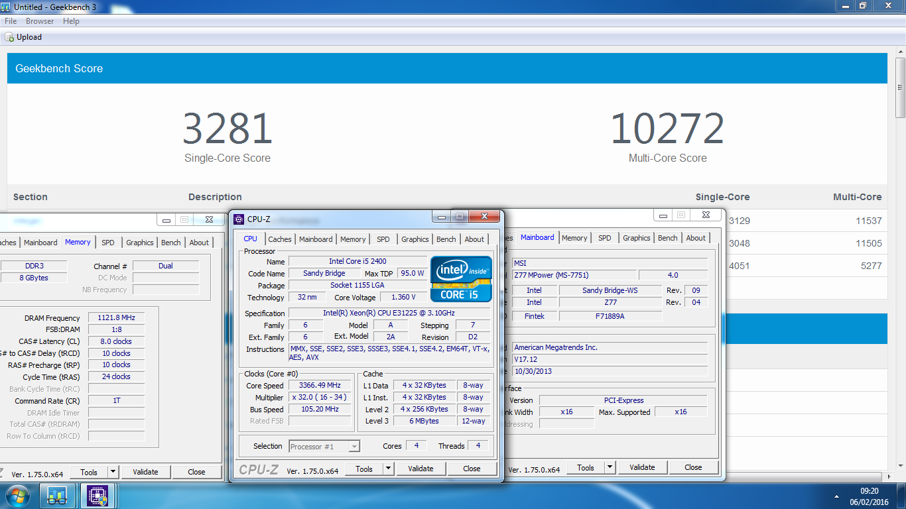This screenshot has width=906, height=509.
Task: Open Memory tab in right CPU-Z mainboard window
Action: pyautogui.click(x=574, y=238)
